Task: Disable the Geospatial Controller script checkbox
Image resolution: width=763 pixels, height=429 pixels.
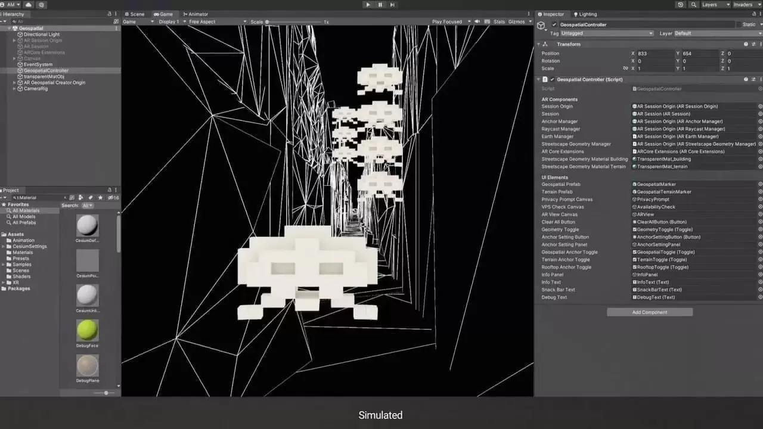Action: click(x=552, y=79)
